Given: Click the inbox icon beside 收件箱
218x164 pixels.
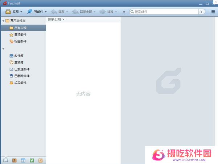Looking at the screenshot, I should [x=11, y=56].
